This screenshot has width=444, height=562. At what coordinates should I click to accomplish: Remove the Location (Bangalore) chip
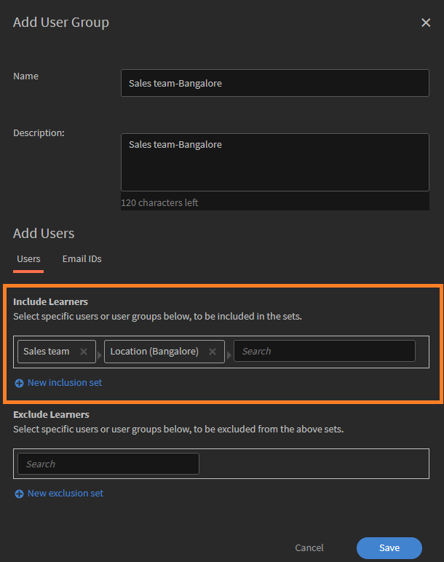(x=213, y=352)
